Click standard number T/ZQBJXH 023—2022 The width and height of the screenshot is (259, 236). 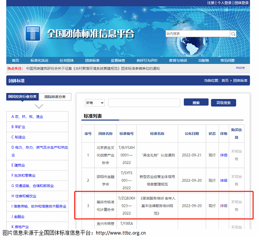[127, 206]
